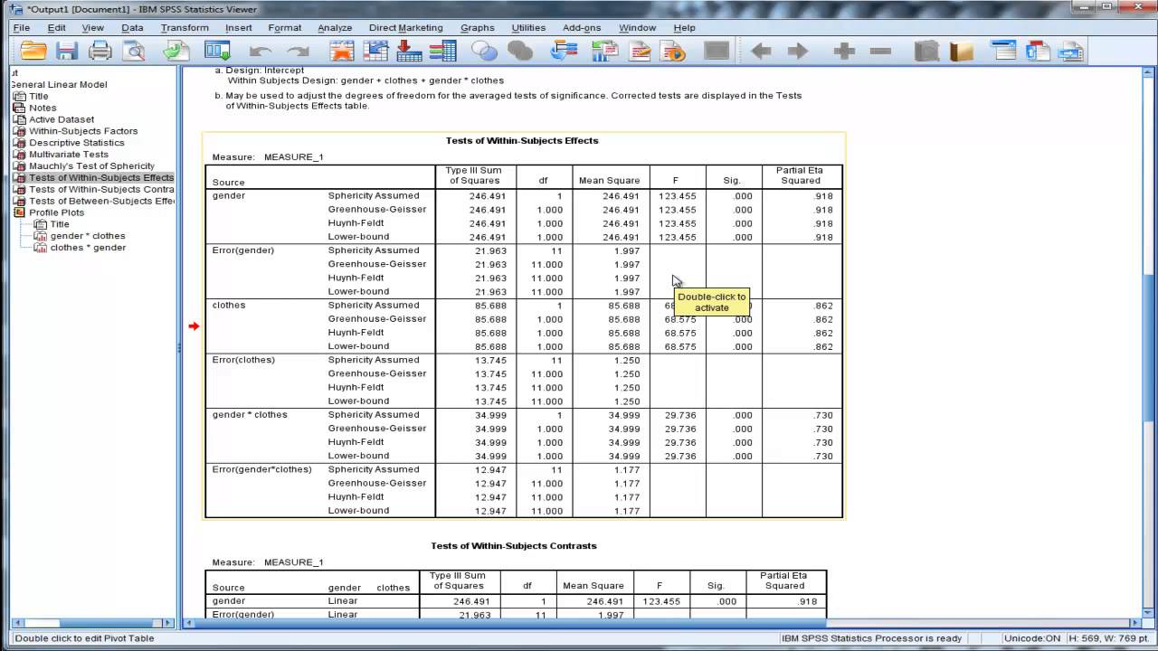The height and width of the screenshot is (651, 1158).
Task: Insert Heading toolbar icon
Action: (x=1004, y=52)
